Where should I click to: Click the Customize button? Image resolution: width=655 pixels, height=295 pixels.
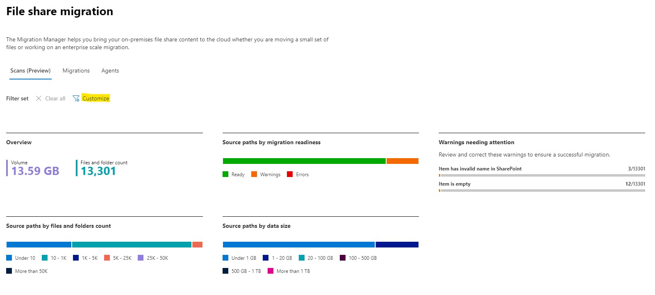(96, 98)
